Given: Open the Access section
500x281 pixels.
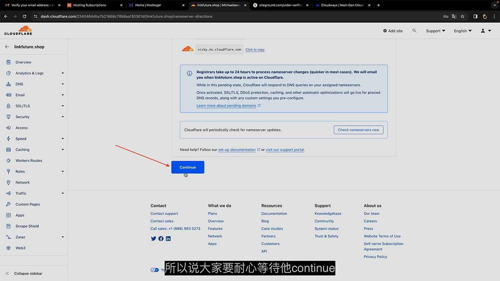Looking at the screenshot, I should [22, 128].
